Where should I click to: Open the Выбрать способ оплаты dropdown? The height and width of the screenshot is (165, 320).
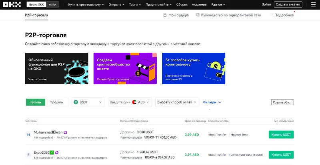[x=177, y=102]
